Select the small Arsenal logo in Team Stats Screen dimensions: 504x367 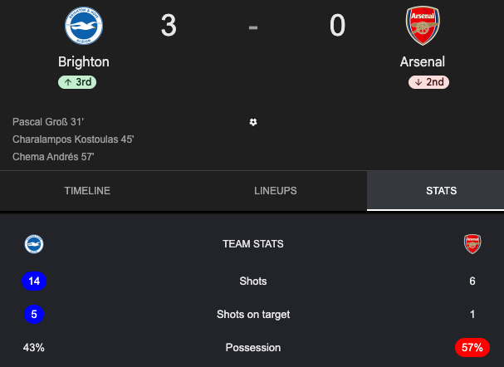point(472,244)
